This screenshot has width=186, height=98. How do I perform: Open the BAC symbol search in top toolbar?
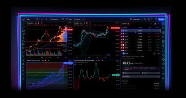click(28, 19)
